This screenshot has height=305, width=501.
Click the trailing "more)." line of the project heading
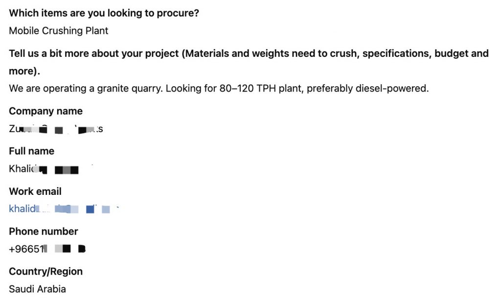[x=24, y=71]
